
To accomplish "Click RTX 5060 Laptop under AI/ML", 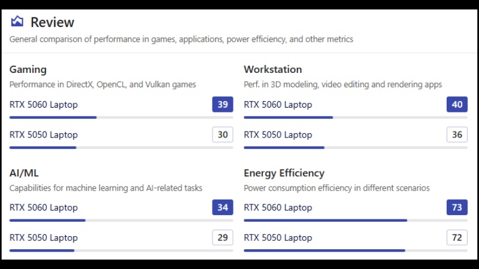I will pyautogui.click(x=44, y=207).
